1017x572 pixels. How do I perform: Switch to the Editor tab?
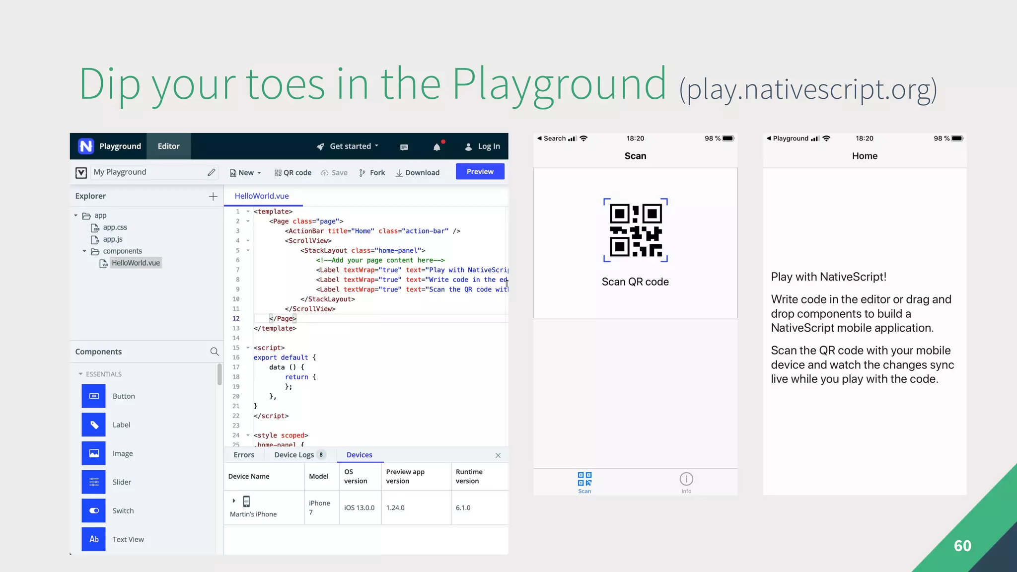pyautogui.click(x=169, y=146)
